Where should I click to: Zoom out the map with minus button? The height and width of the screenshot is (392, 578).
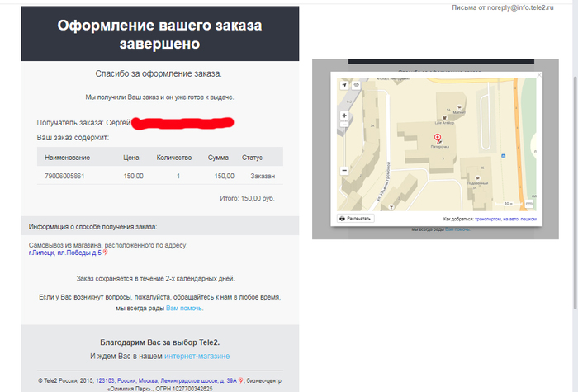tap(343, 170)
